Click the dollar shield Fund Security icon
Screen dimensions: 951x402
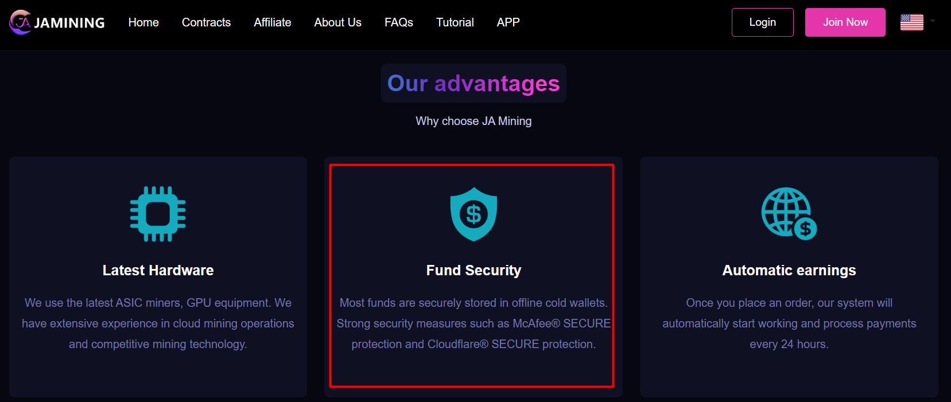[x=473, y=214]
